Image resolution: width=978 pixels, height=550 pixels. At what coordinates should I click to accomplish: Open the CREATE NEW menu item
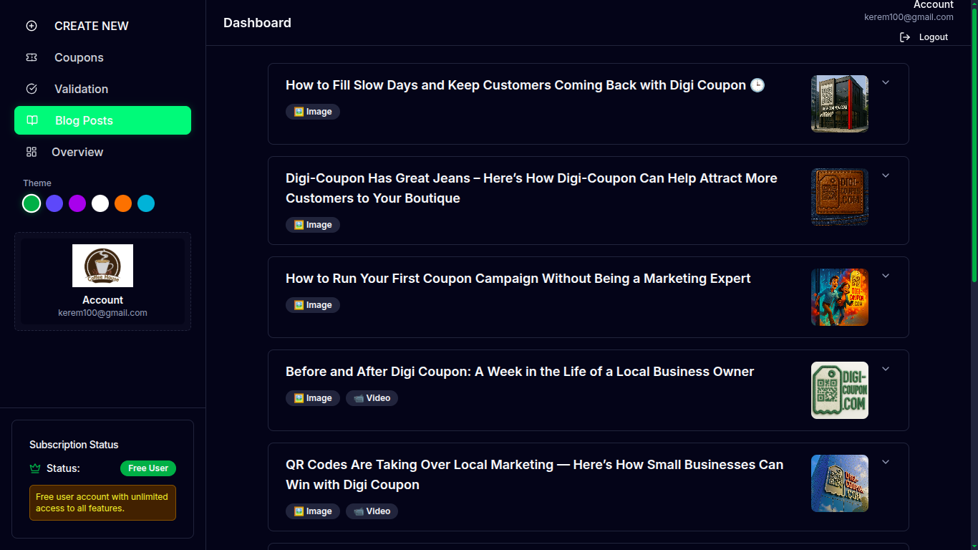[x=102, y=26]
